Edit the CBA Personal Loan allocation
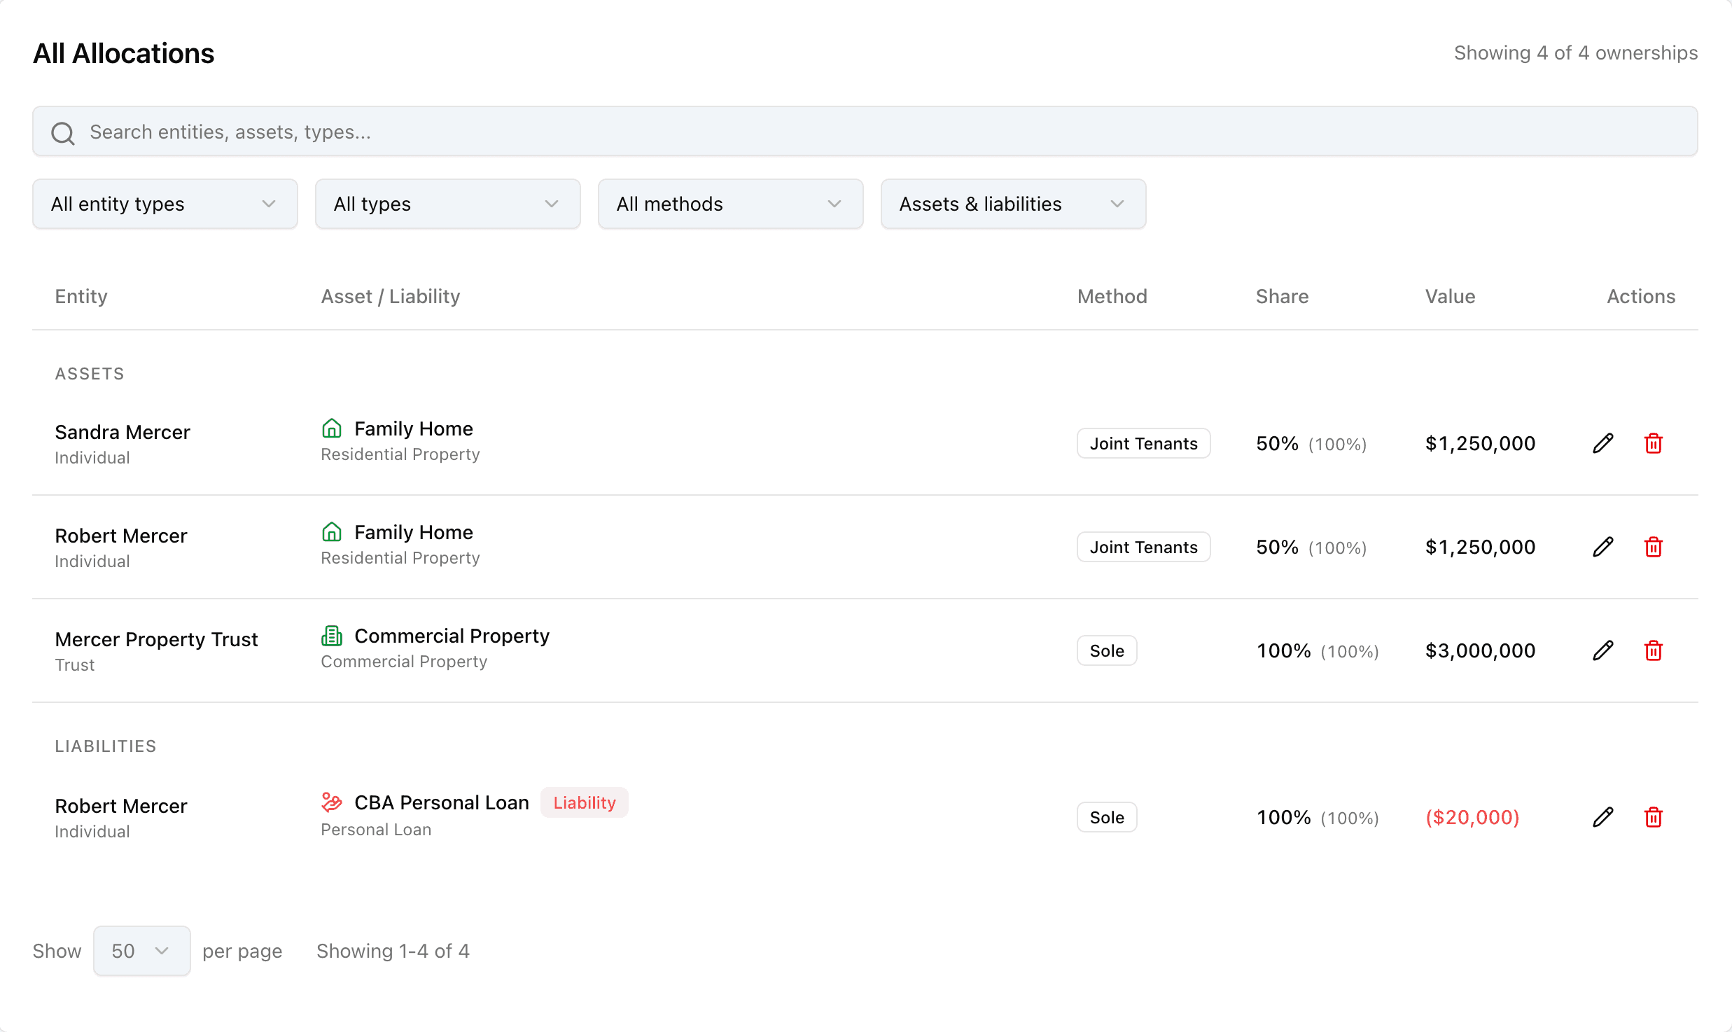The image size is (1732, 1032). click(x=1602, y=817)
